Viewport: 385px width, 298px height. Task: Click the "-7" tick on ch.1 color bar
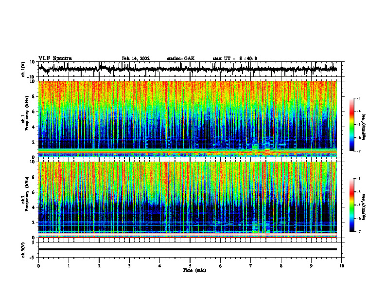pos(359,151)
